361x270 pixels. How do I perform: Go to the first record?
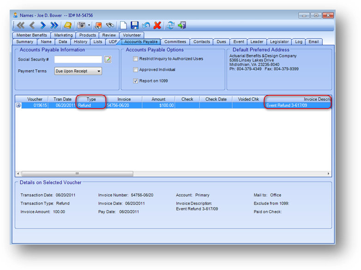21,25
